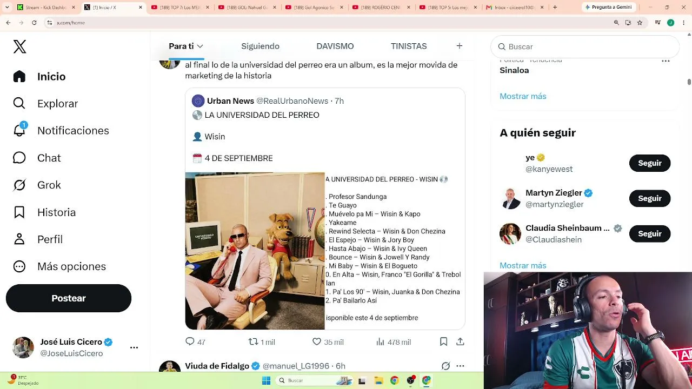
Task: Open the Wisin album cover image
Action: 255,251
